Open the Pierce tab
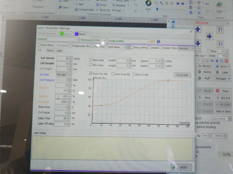The image size is (233, 174). tap(50, 50)
